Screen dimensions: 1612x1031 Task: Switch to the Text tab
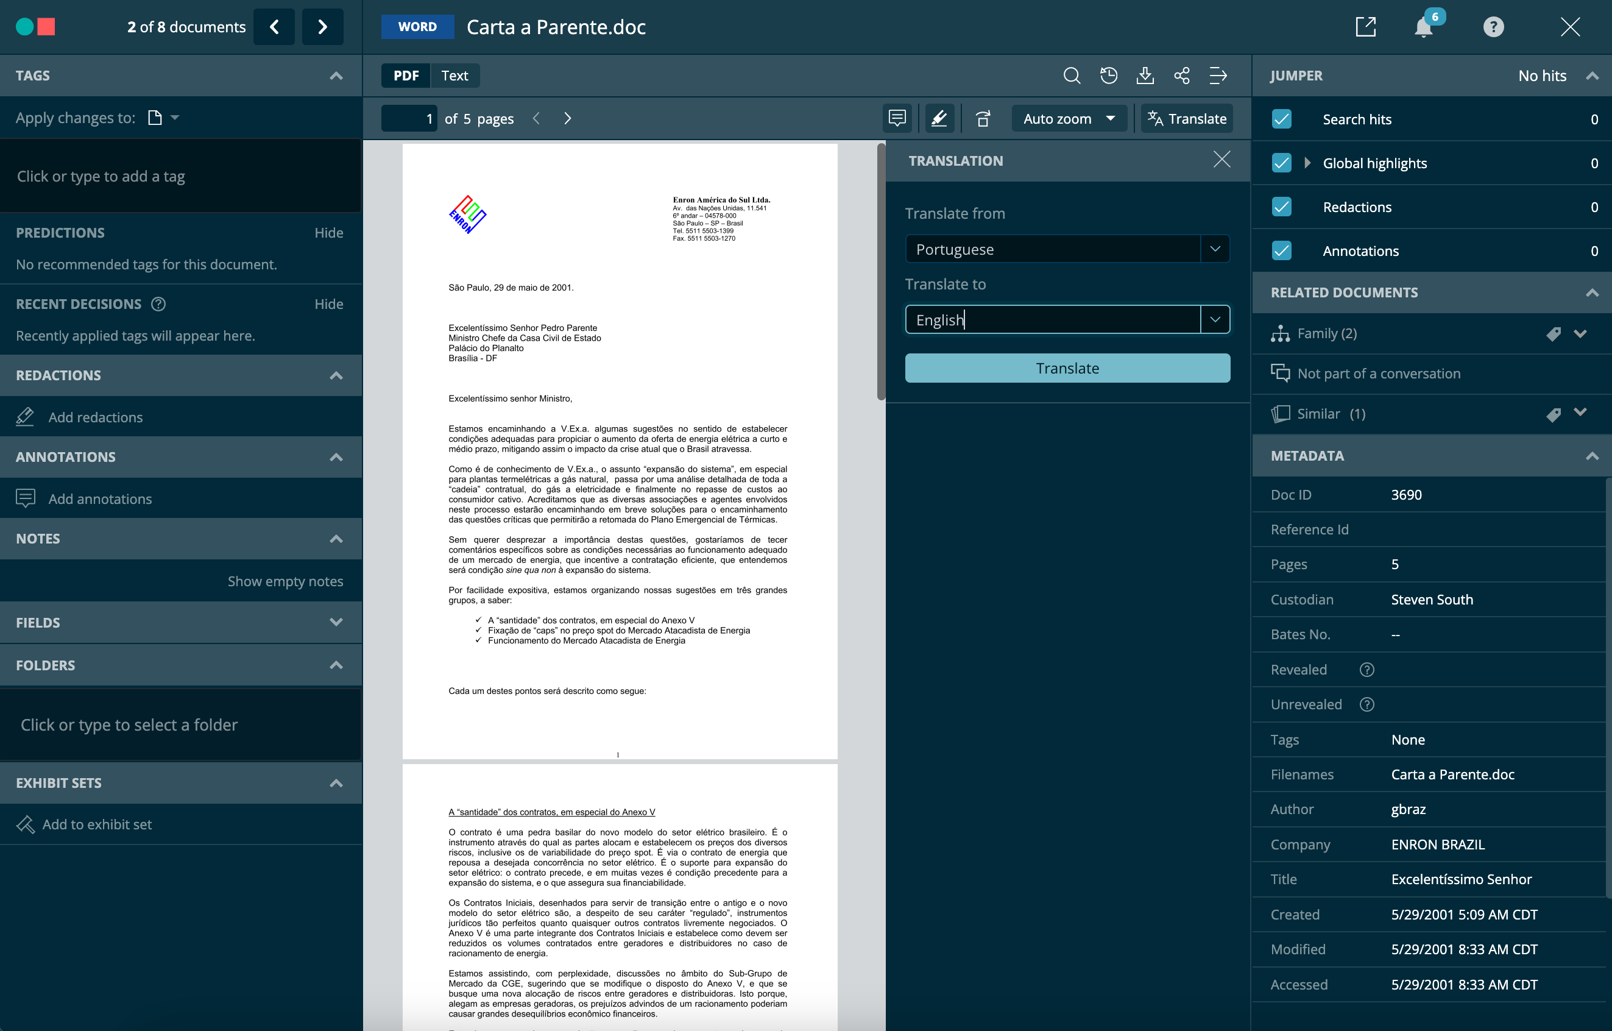[455, 75]
